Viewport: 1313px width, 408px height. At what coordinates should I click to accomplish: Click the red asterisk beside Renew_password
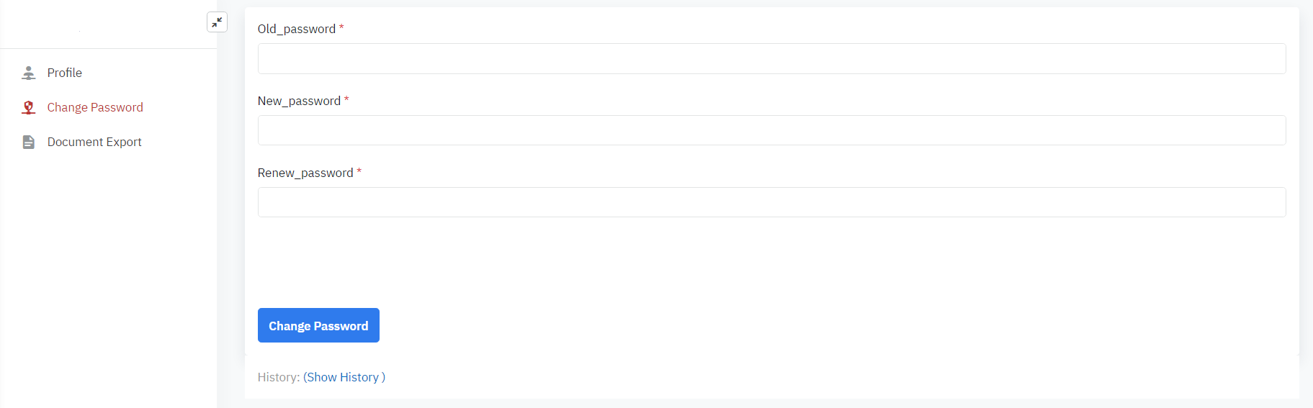tap(359, 172)
